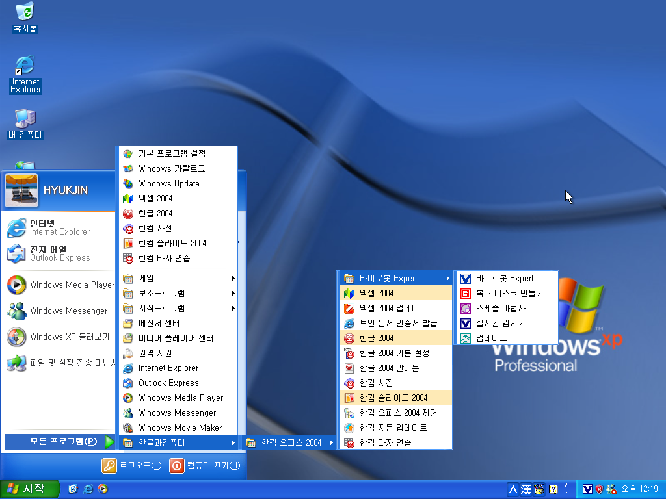Click HYUKJIN user picture
Image resolution: width=666 pixels, height=499 pixels.
[x=21, y=190]
